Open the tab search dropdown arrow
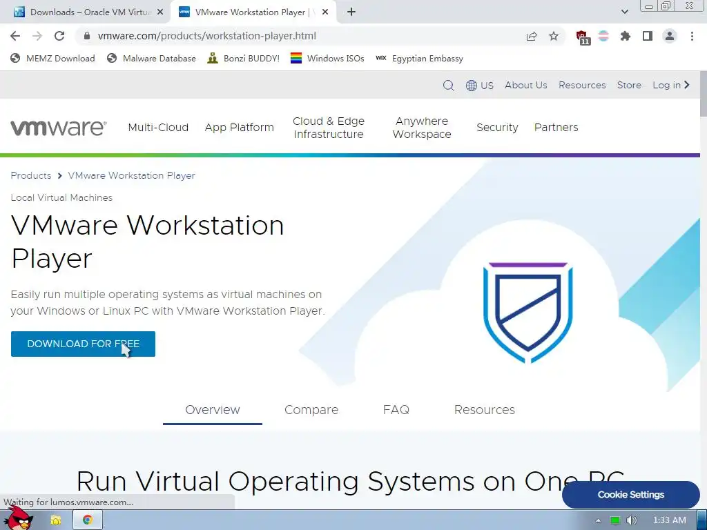 (x=624, y=12)
